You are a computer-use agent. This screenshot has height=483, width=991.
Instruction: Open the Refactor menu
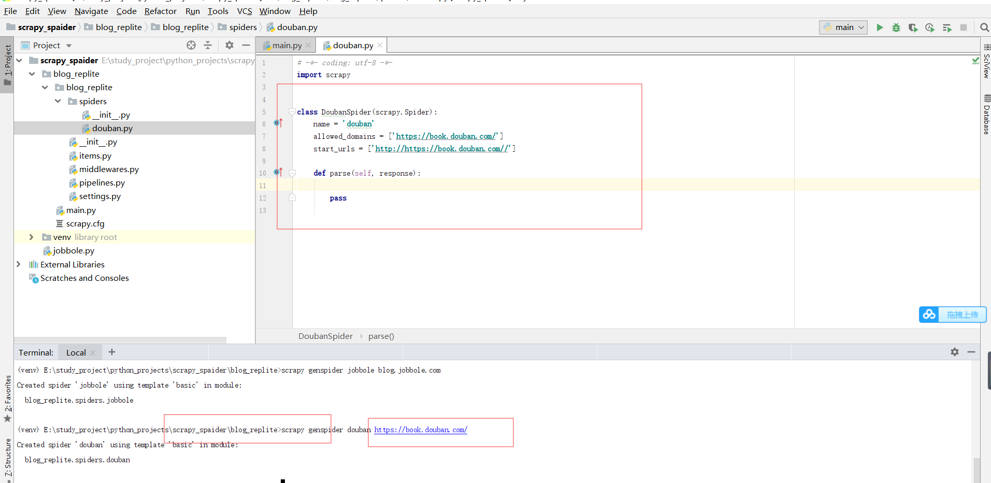pos(160,11)
